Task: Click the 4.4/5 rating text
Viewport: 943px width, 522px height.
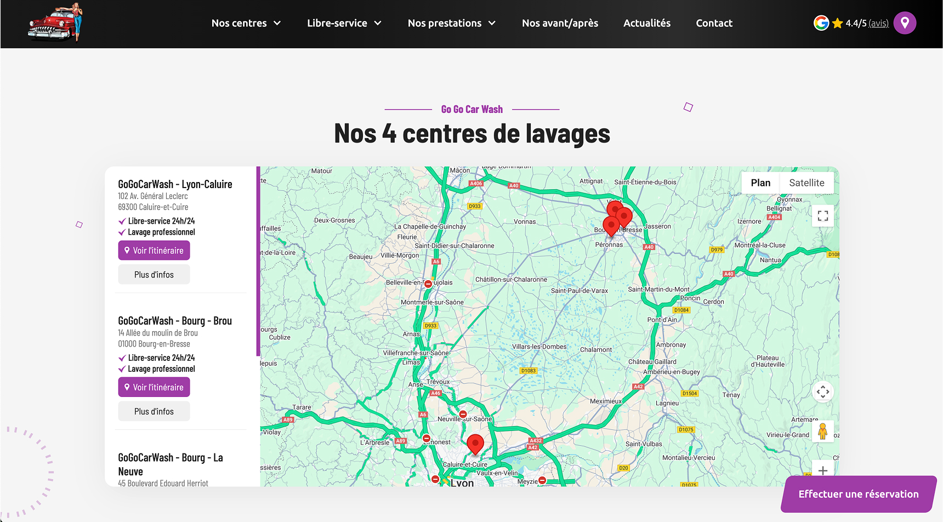Action: click(x=856, y=23)
